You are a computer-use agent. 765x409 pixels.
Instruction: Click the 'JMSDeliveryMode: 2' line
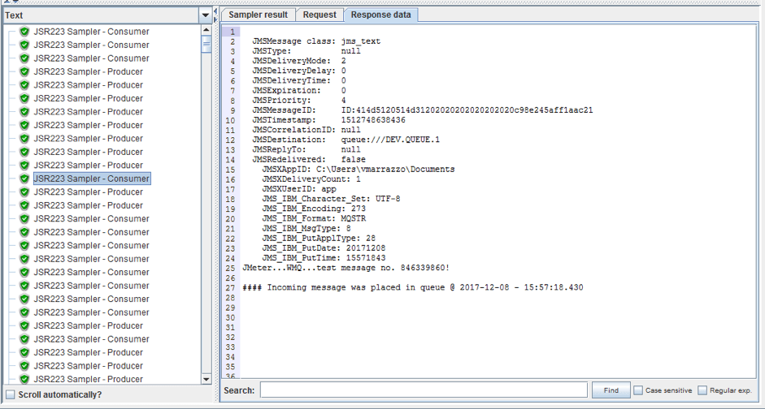(299, 61)
